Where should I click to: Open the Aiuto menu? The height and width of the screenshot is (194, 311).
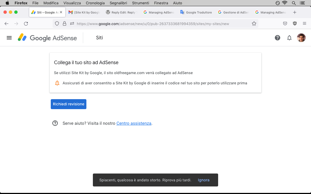point(178,3)
